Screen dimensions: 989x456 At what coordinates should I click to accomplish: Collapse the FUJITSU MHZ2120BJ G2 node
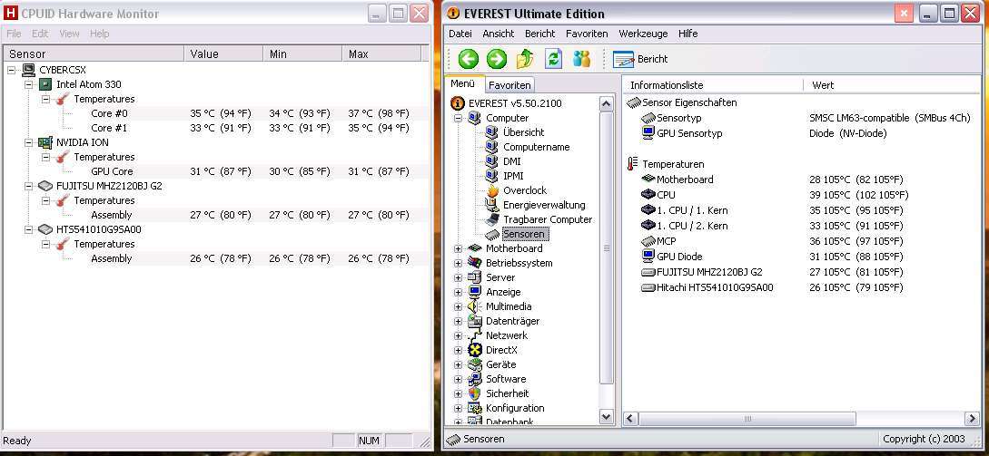[28, 186]
